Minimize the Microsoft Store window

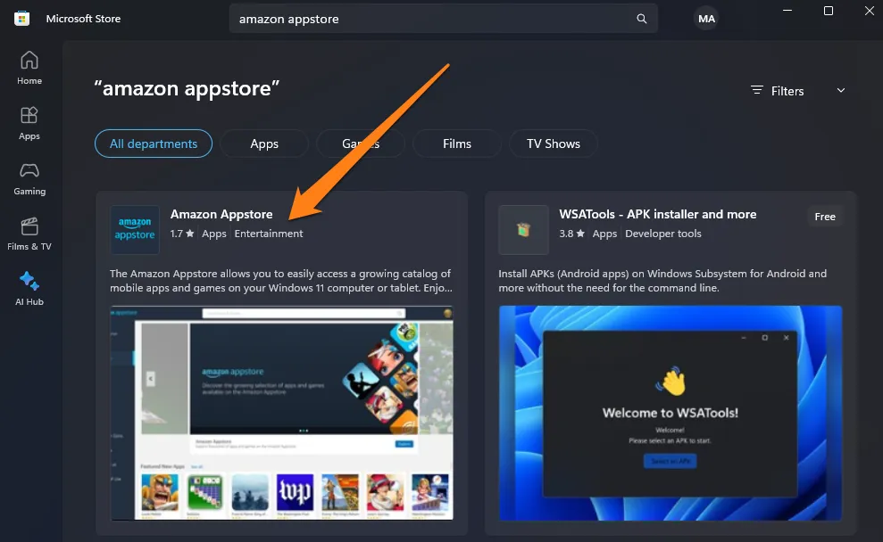[x=787, y=11]
